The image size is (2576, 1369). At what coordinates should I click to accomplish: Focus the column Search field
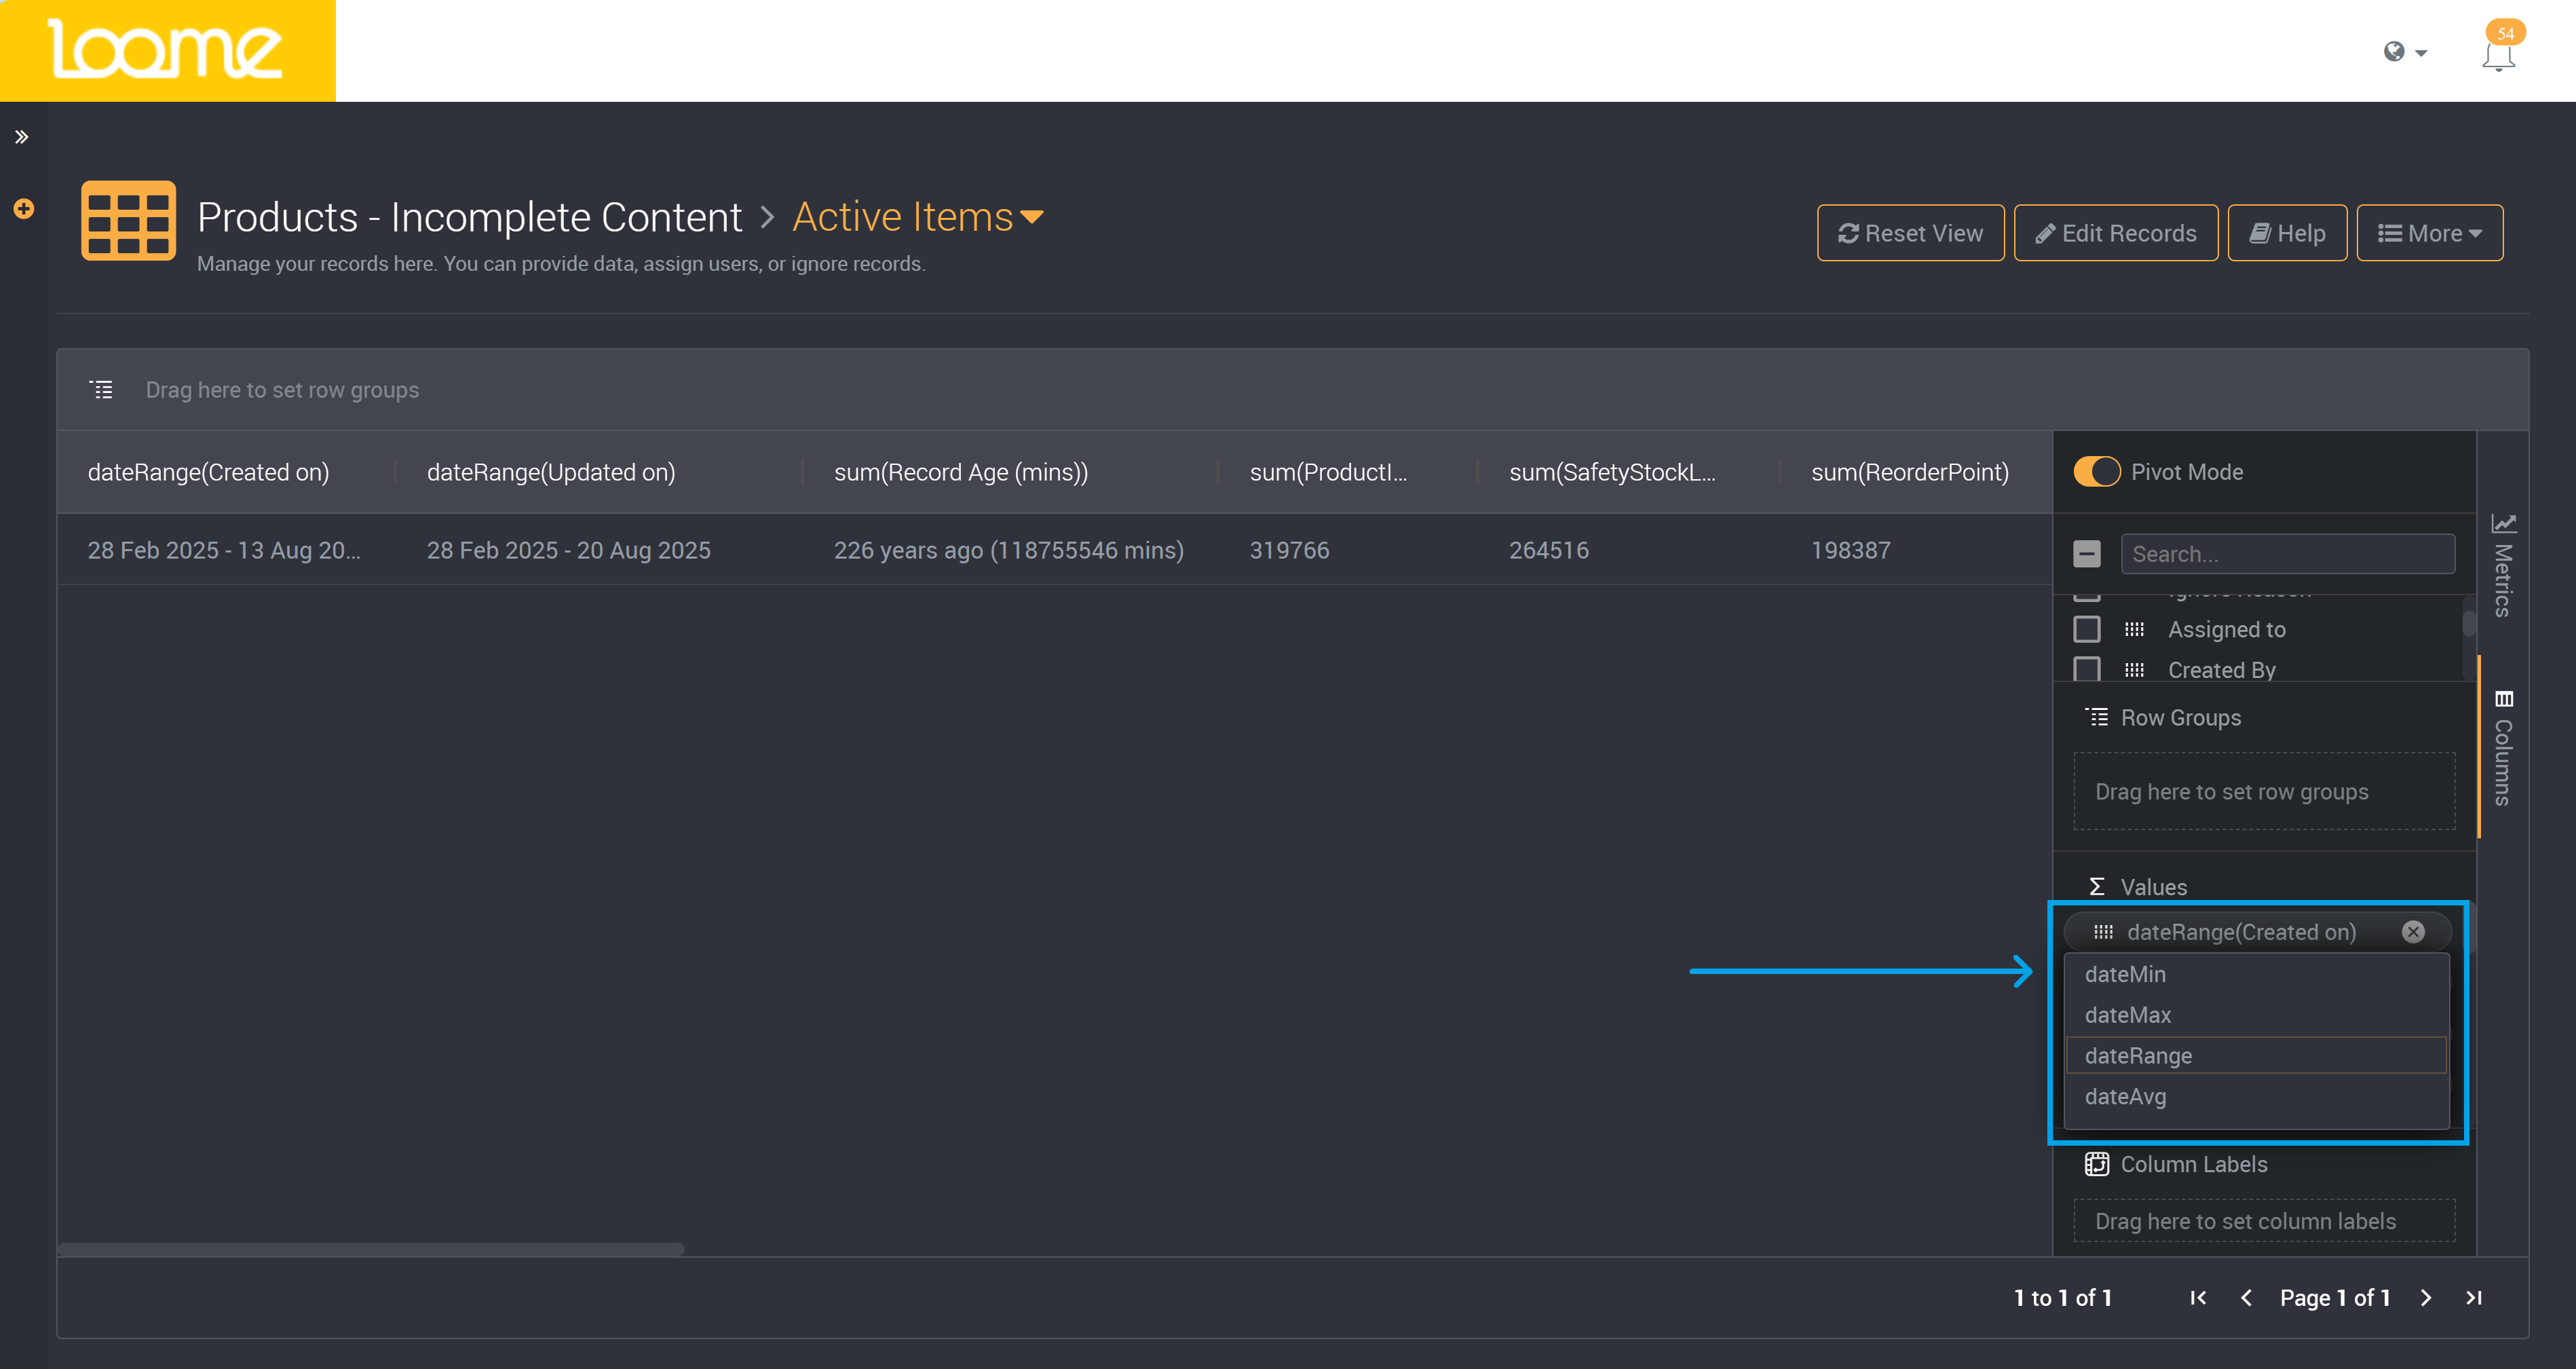[x=2288, y=554]
